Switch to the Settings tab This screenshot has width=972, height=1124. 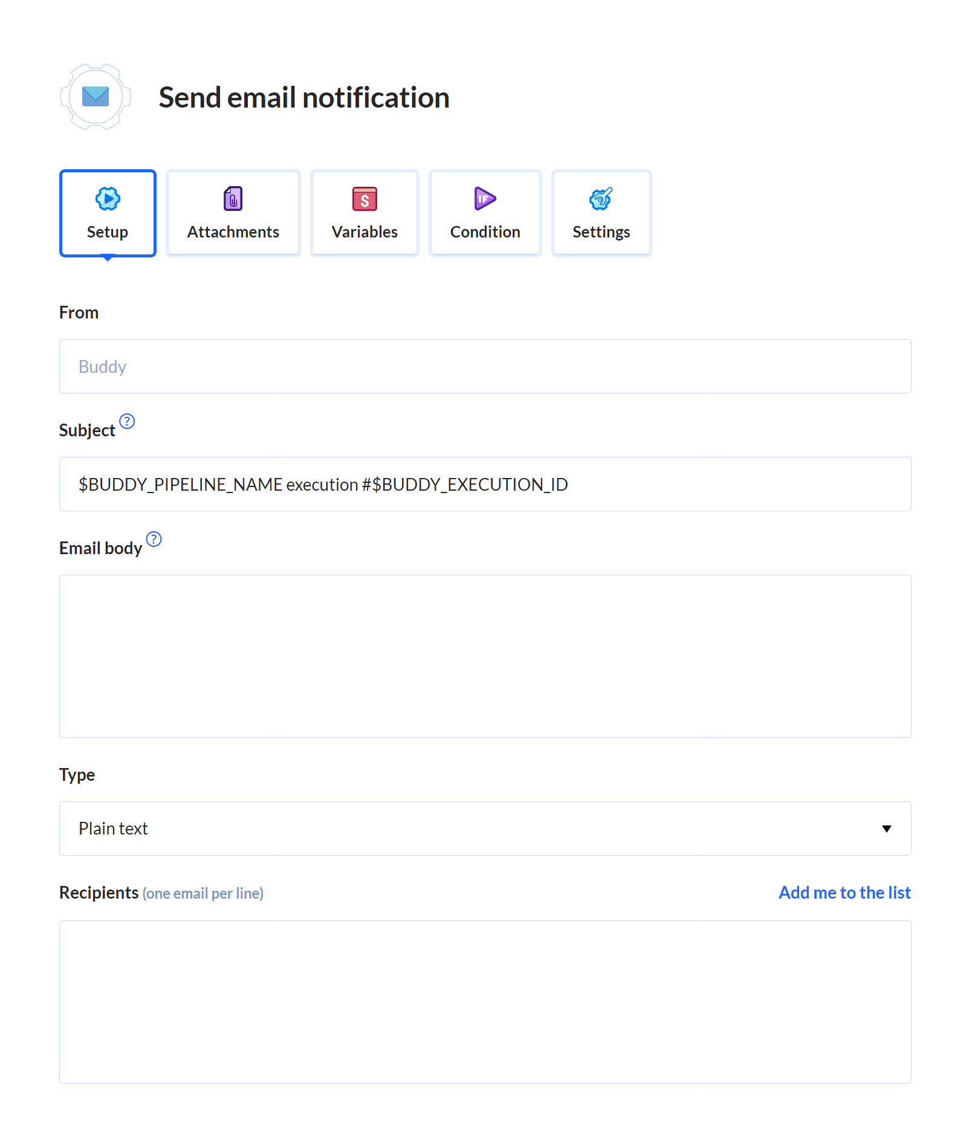pyautogui.click(x=601, y=213)
